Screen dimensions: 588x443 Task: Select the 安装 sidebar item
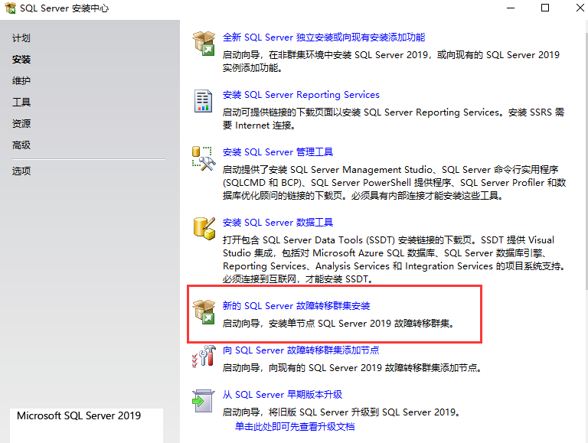(x=21, y=60)
